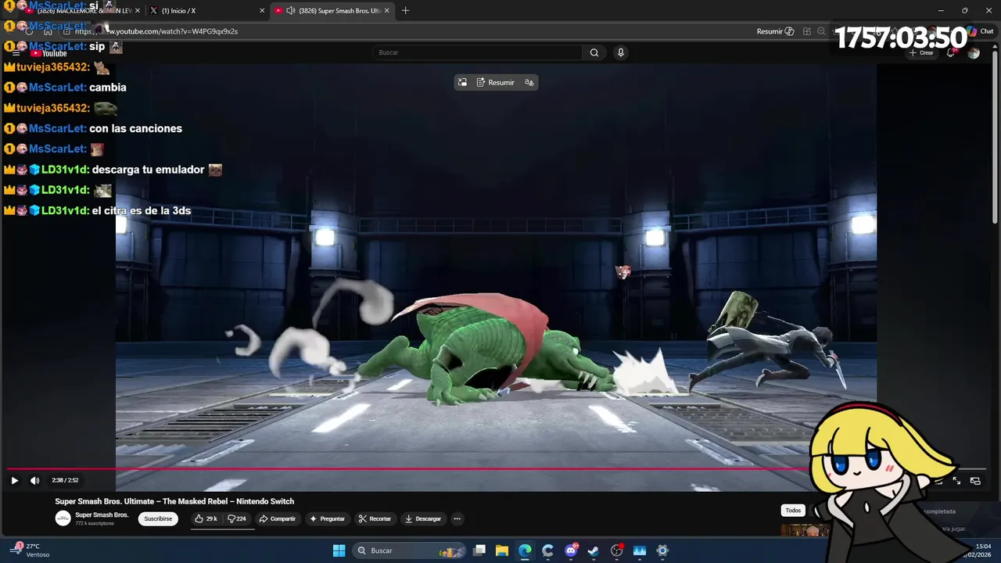Open the YouTube account avatar menu
This screenshot has width=1001, height=563.
point(974,52)
